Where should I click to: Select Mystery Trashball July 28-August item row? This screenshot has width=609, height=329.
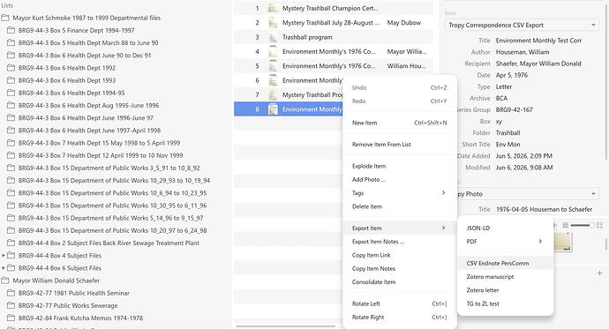(334, 23)
